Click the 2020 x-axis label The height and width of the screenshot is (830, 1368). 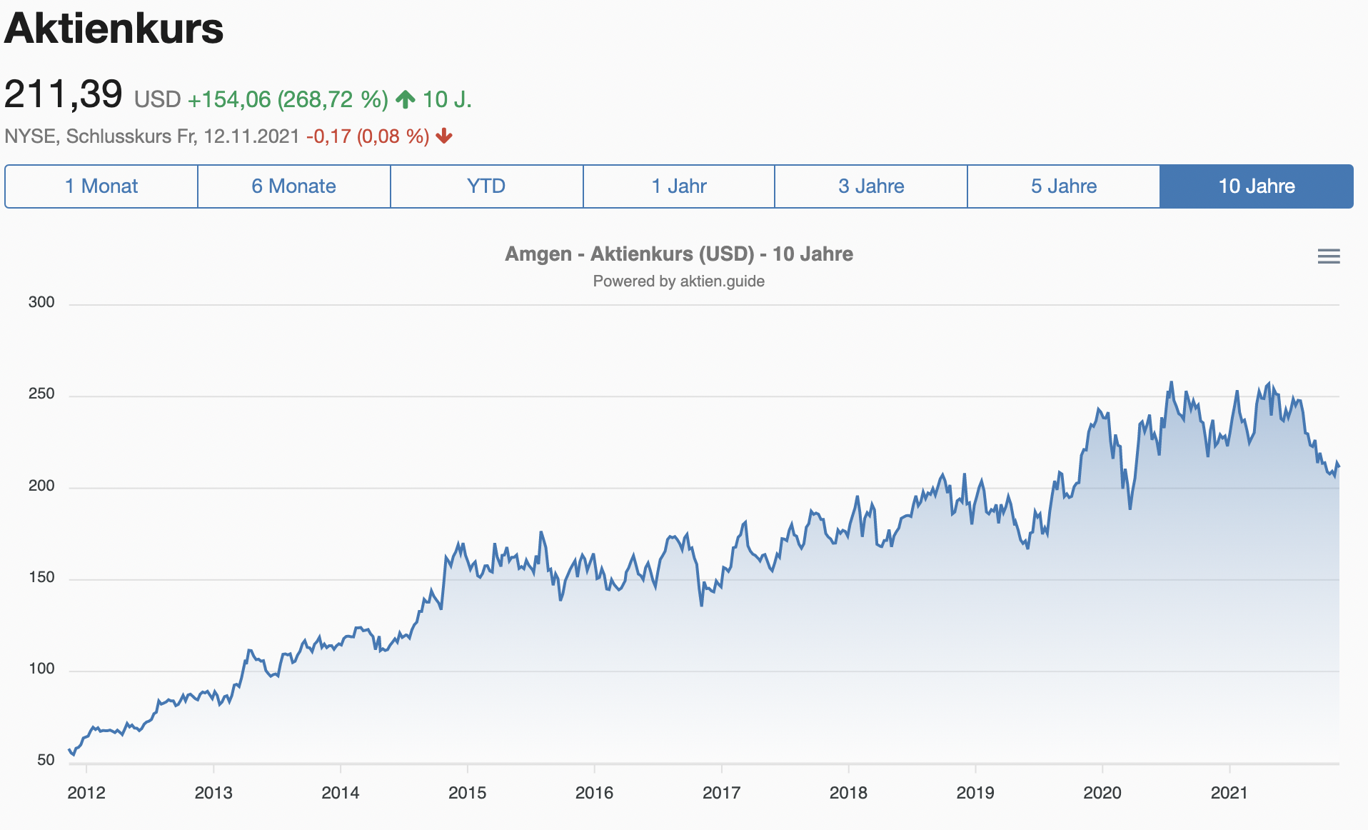tap(1102, 793)
